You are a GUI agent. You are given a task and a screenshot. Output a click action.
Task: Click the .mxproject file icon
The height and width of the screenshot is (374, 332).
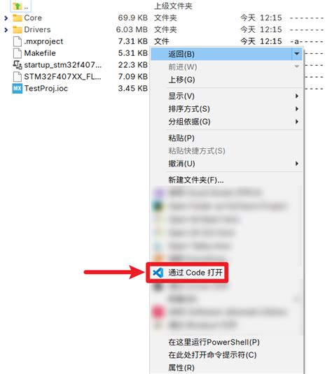point(18,41)
